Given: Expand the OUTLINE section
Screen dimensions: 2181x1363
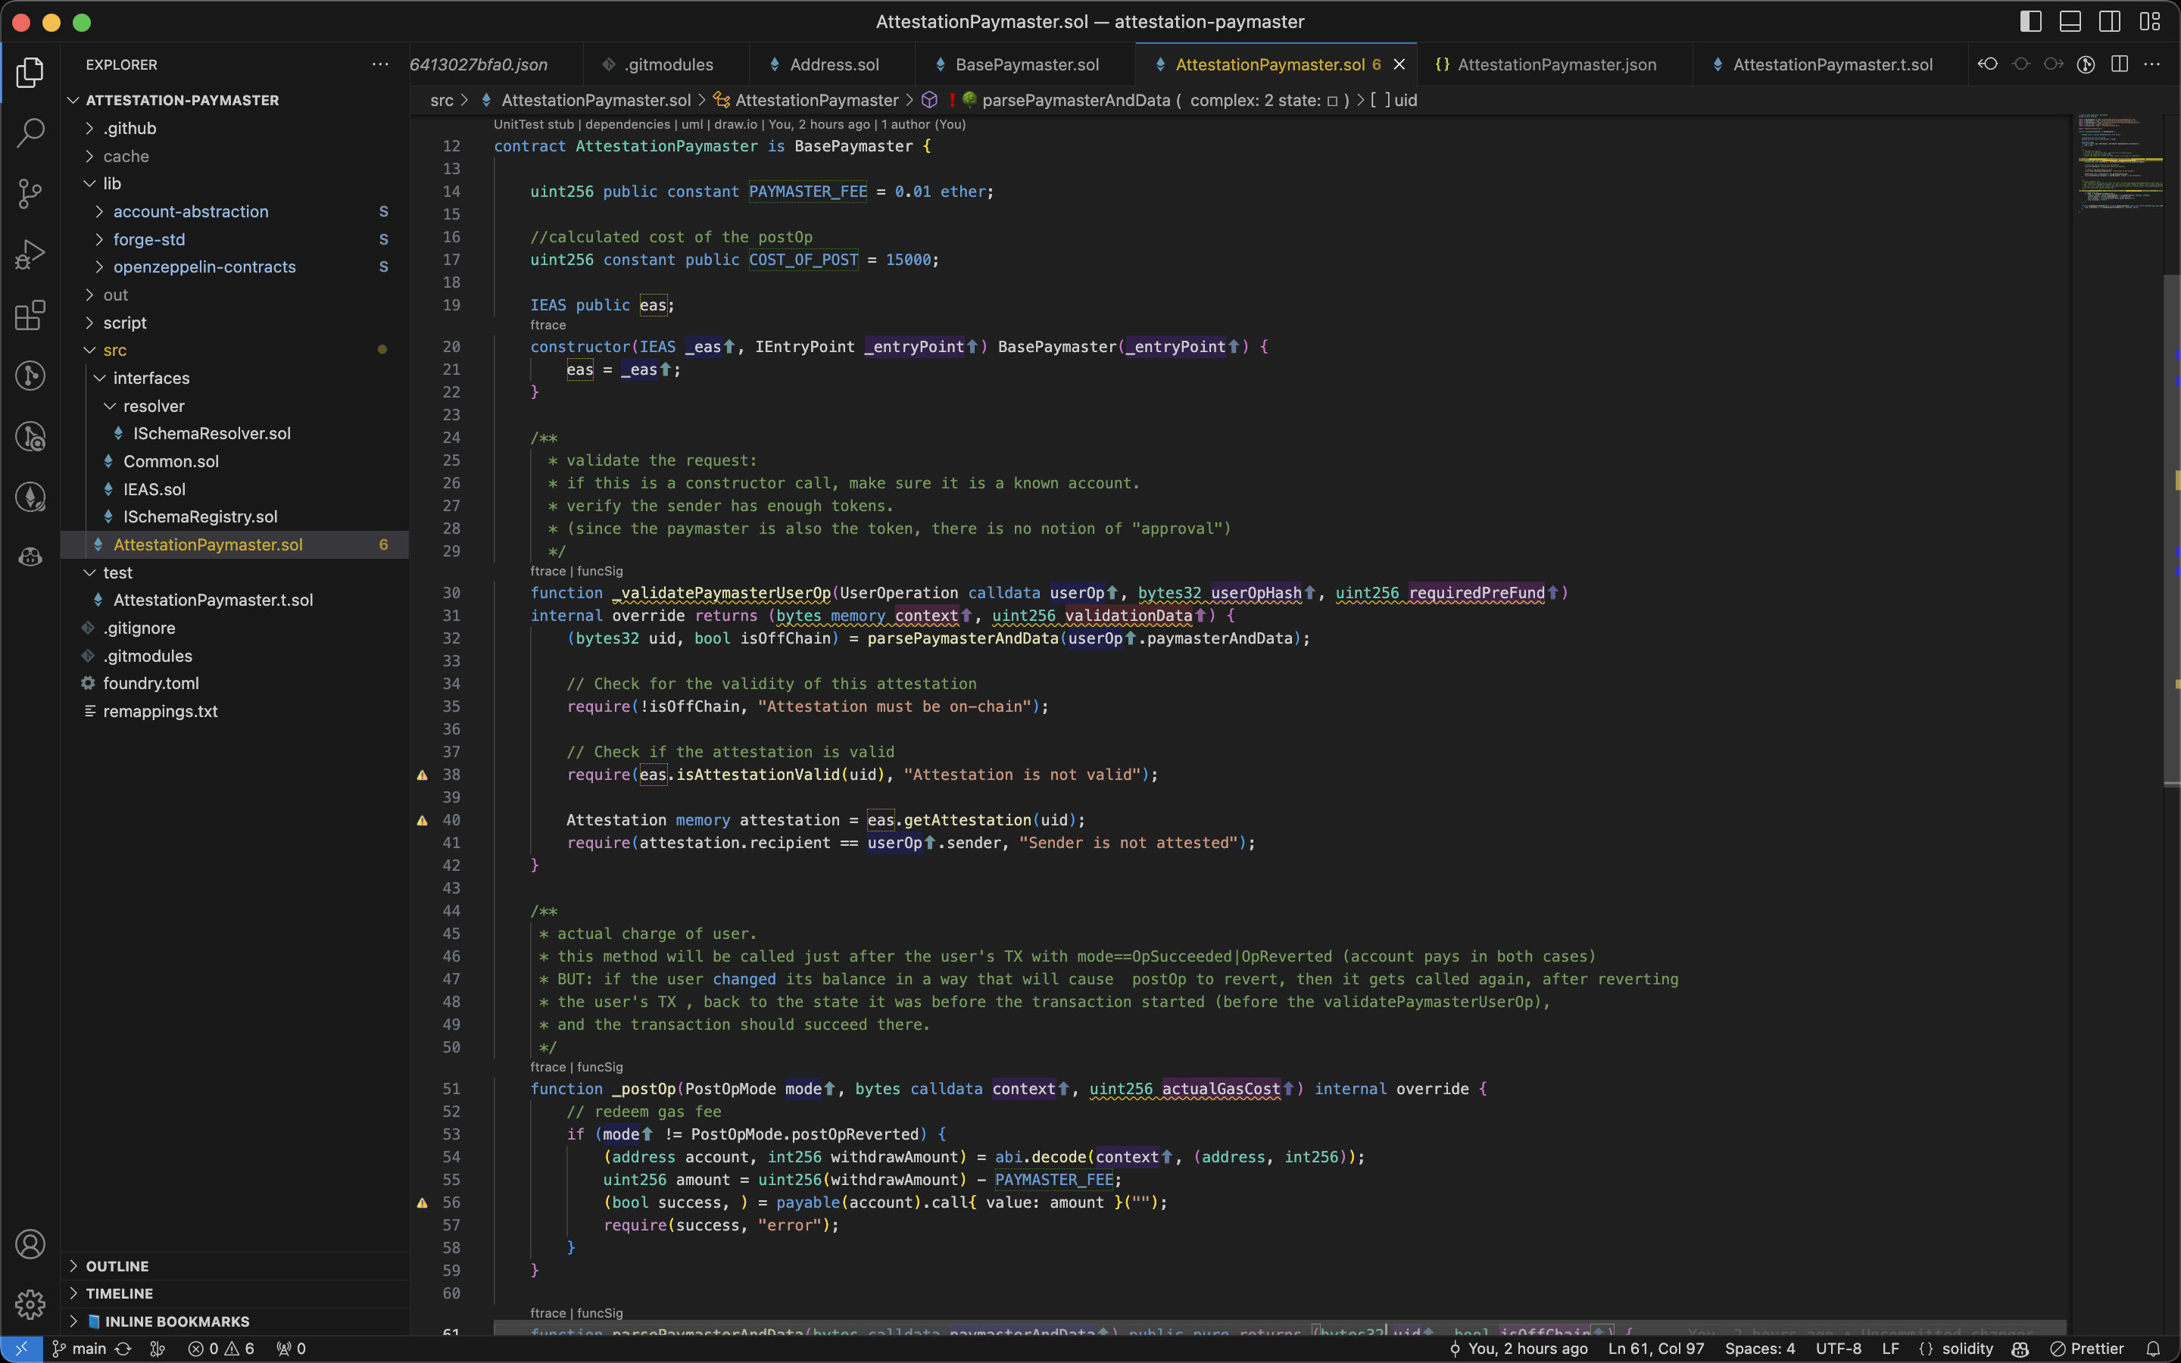Looking at the screenshot, I should pos(234,1265).
